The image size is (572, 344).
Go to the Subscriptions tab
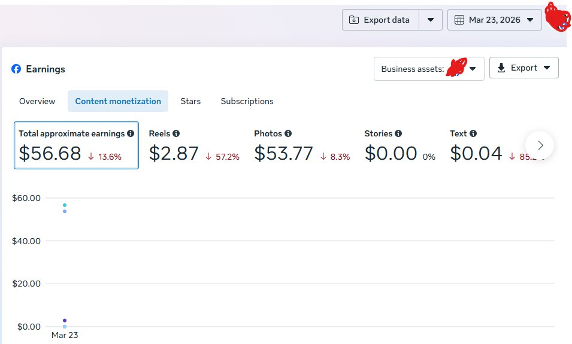[247, 101]
